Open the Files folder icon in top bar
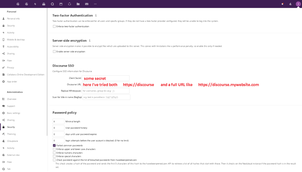This screenshot has width=302, height=172. pos(78,4)
